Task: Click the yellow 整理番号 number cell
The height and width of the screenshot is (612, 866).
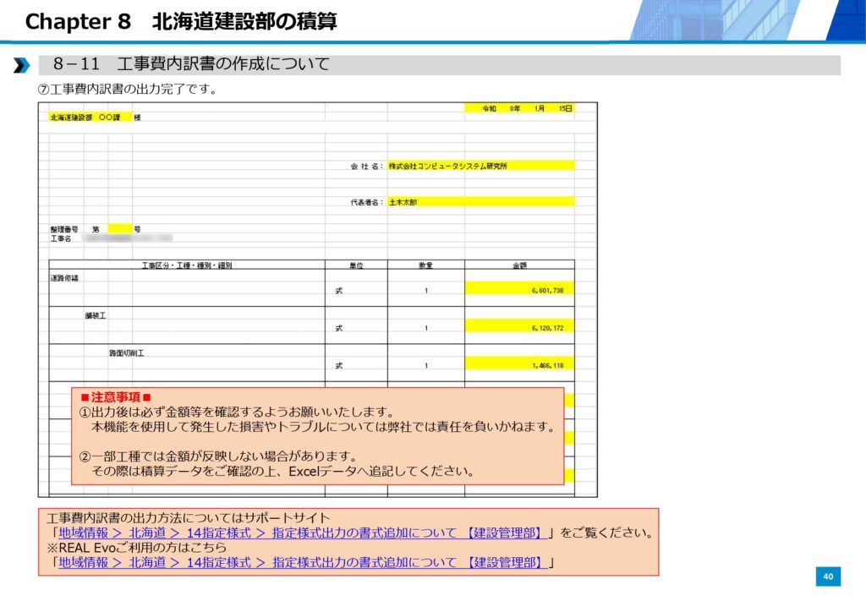Action: point(120,229)
